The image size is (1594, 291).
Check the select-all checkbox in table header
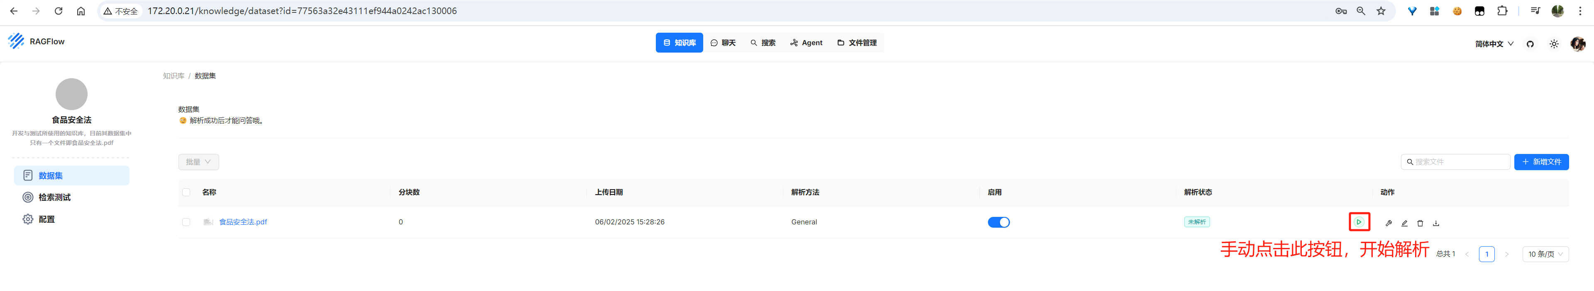(186, 192)
